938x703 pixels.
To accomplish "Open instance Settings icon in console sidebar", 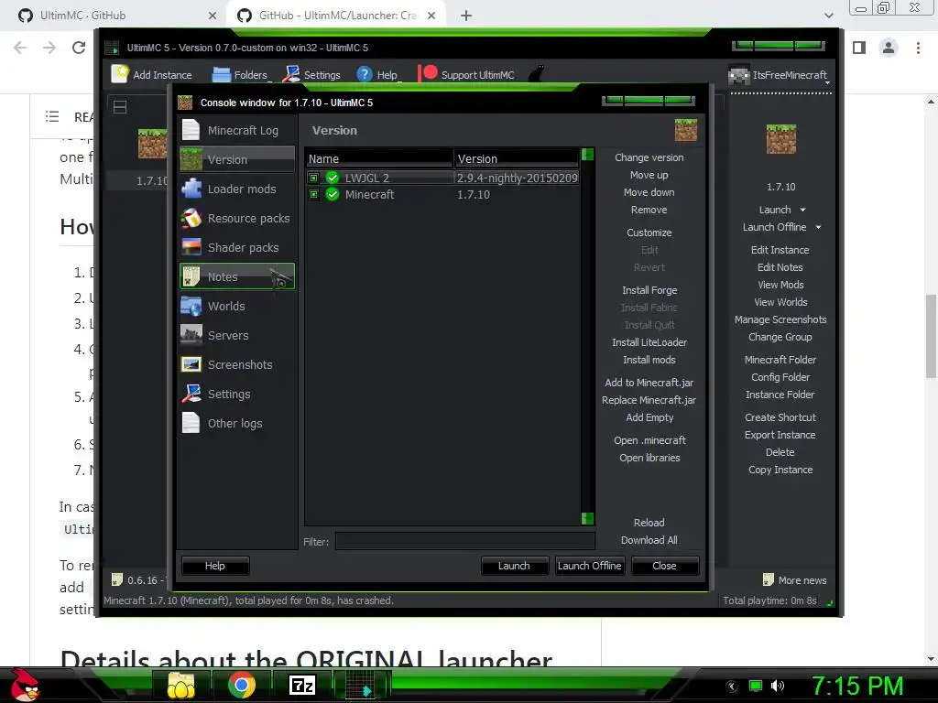I will (x=191, y=394).
